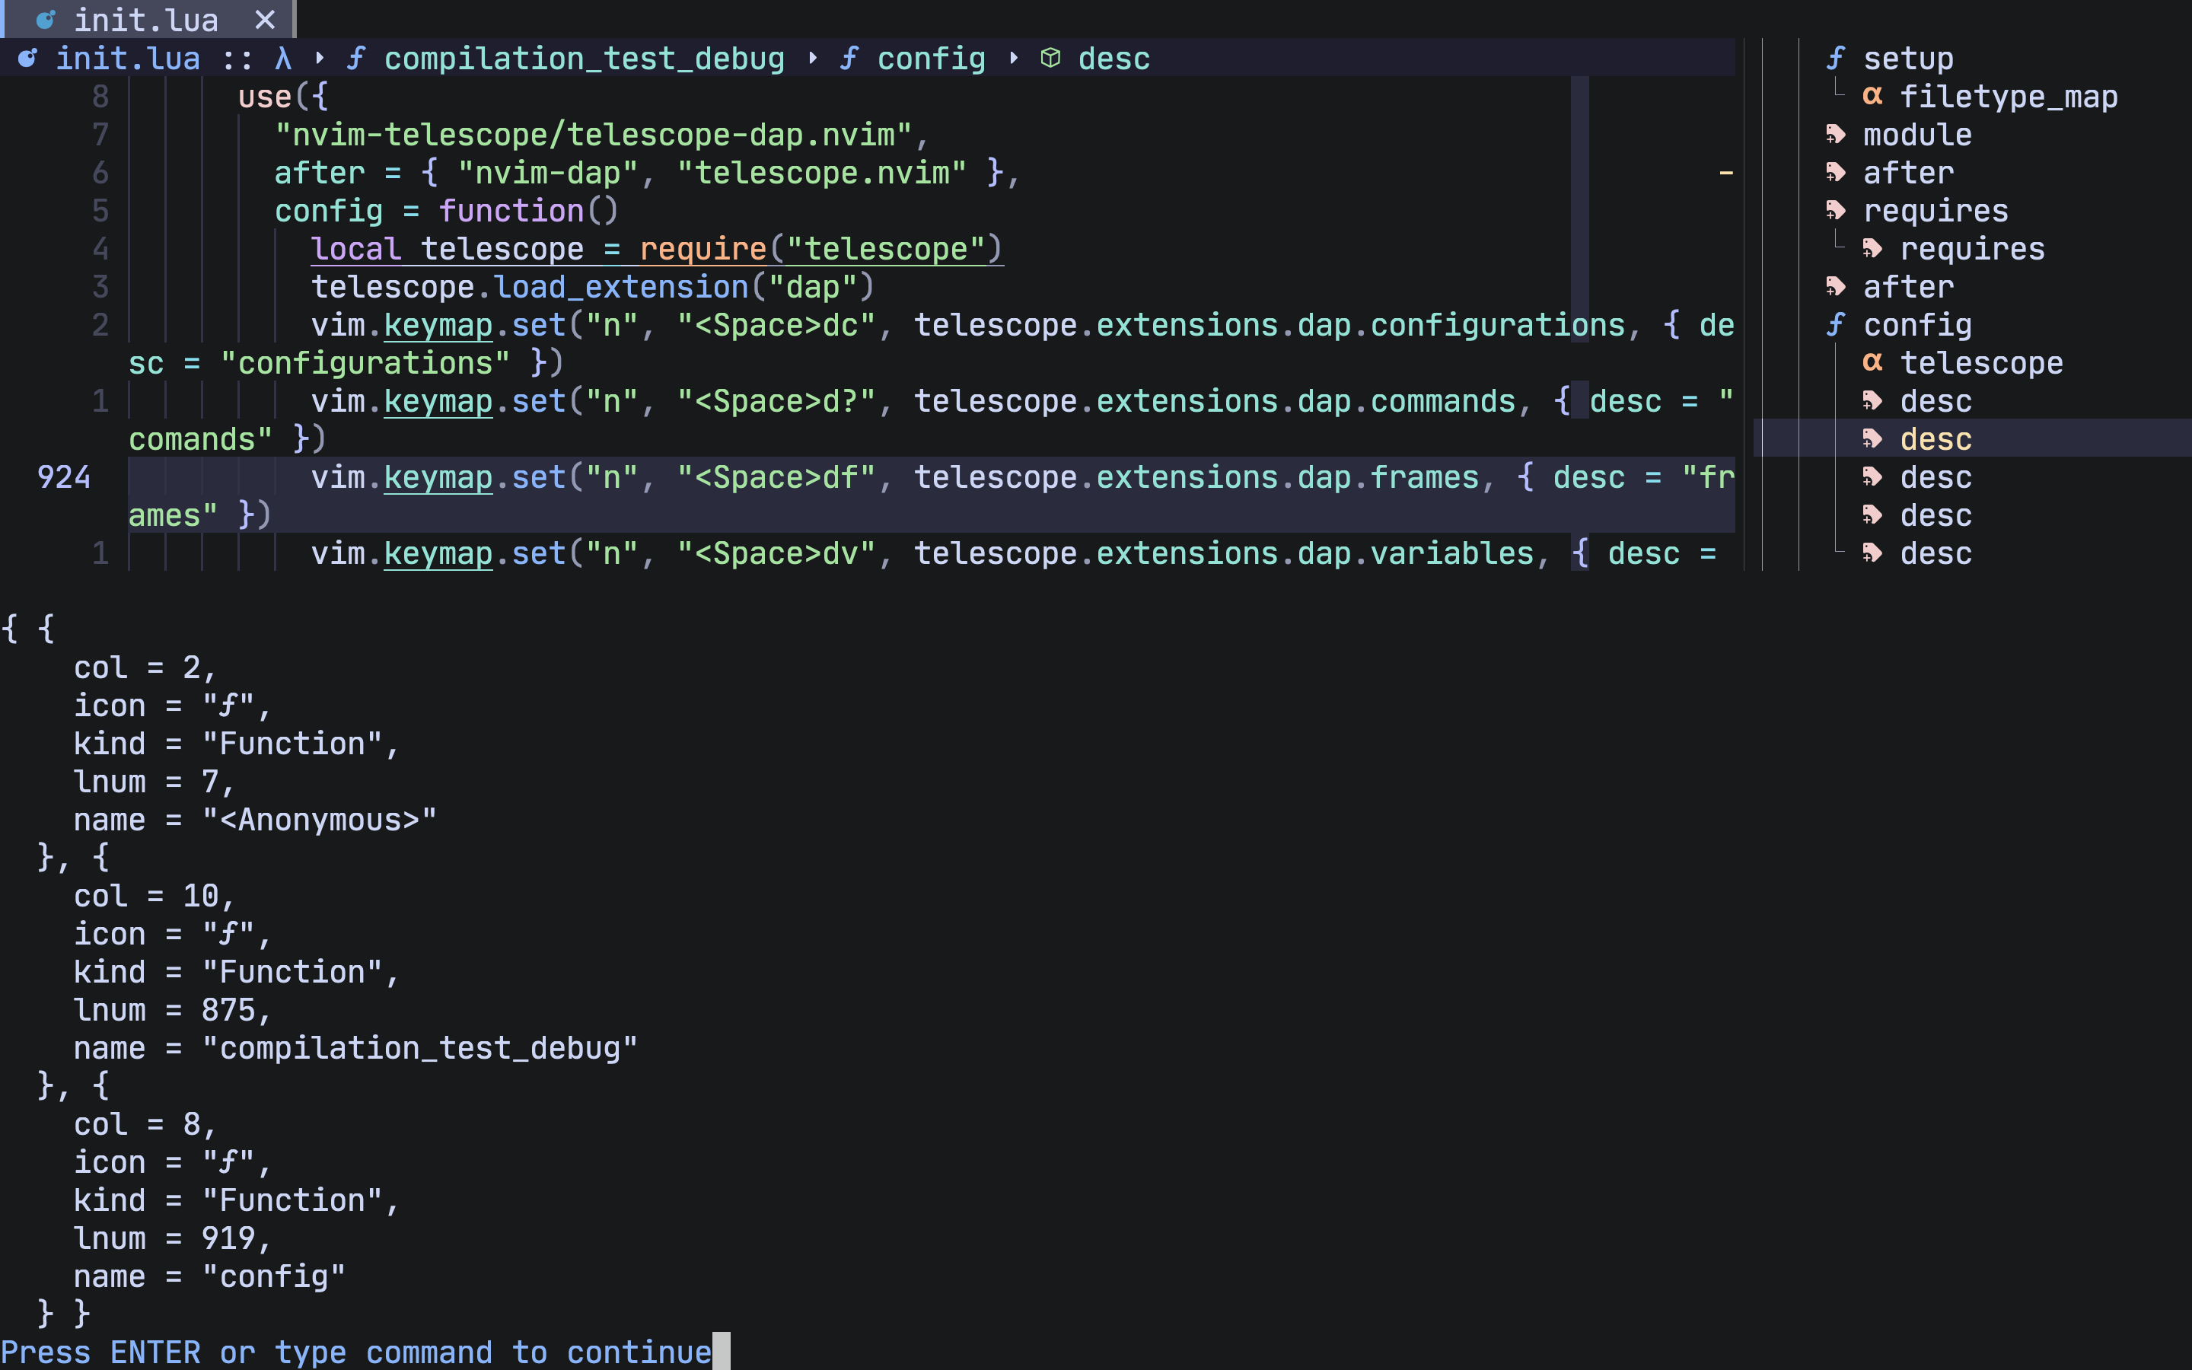This screenshot has height=1370, width=2192.
Task: Expand the chevron after compilation_test_debug breadcrumb
Action: (x=815, y=58)
